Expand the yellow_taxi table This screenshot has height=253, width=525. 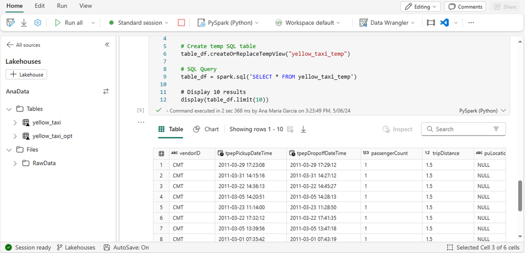(x=15, y=123)
